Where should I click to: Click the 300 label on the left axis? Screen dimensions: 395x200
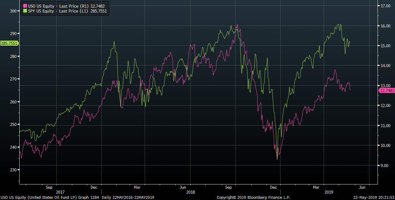click(x=13, y=11)
